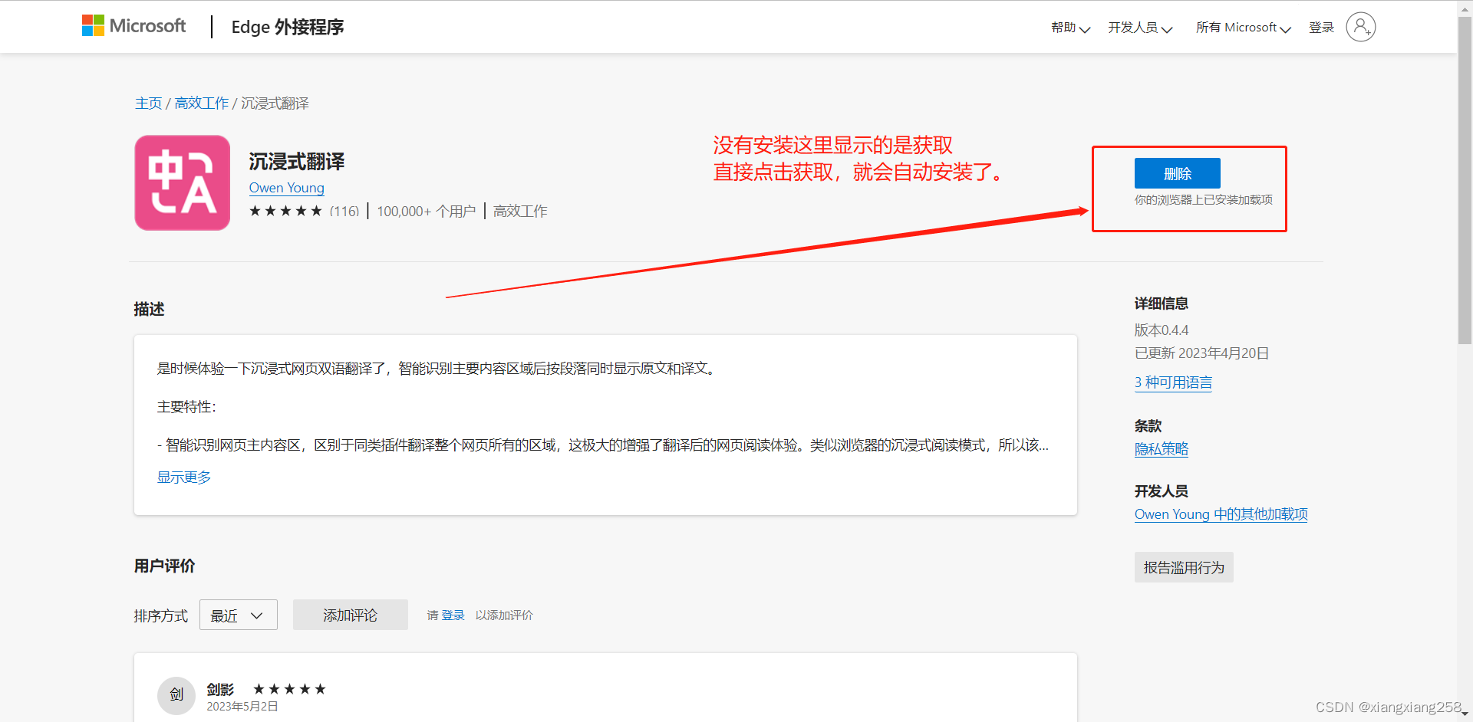Click the 添加评论 button
This screenshot has height=722, width=1473.
(350, 615)
